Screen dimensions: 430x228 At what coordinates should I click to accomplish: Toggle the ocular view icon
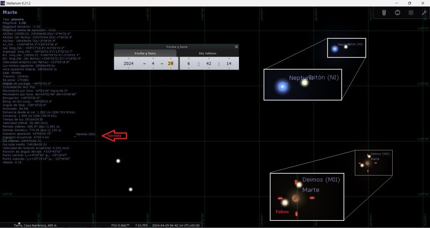384,13
